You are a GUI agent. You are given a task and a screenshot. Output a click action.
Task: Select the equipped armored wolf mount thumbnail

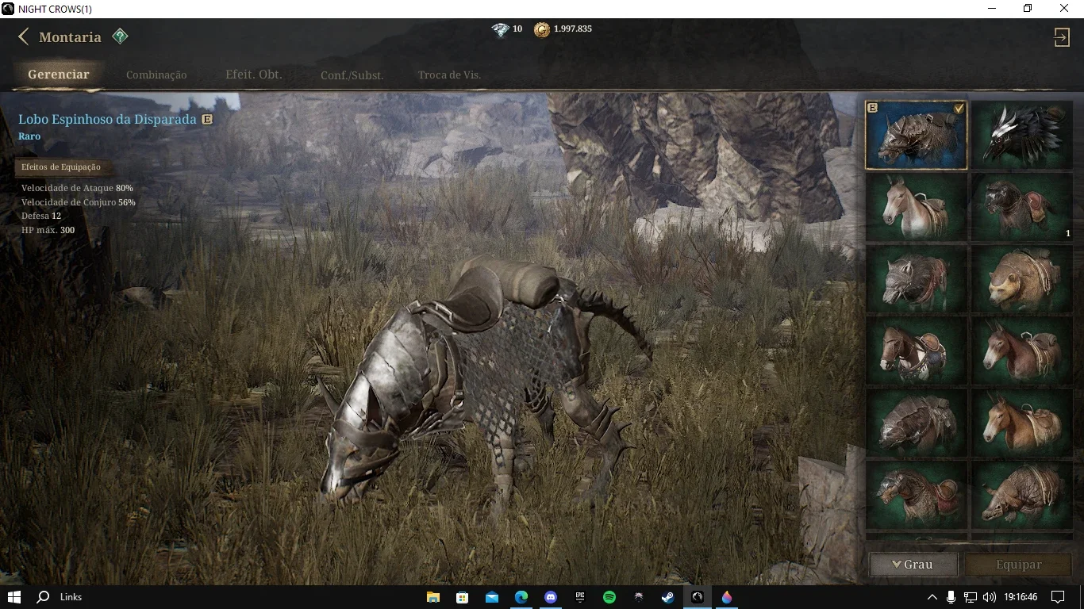point(917,135)
